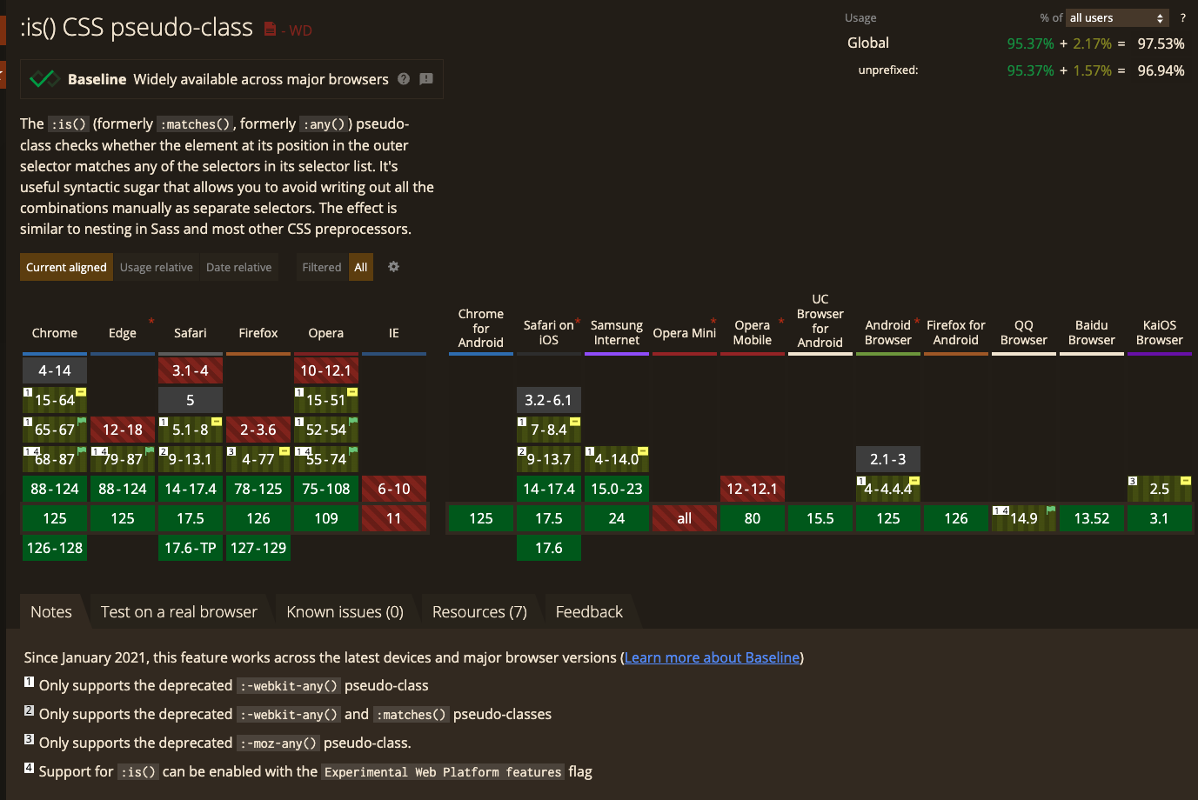Select Safari on iOS 17.6 cell
Screen dimensions: 1198x800
[x=549, y=548]
